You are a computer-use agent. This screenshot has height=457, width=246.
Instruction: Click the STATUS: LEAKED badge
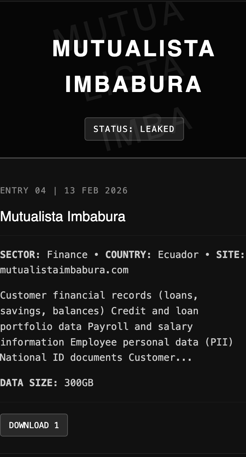coord(134,129)
